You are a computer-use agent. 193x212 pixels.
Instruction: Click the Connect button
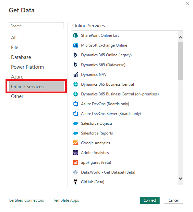coord(150,200)
